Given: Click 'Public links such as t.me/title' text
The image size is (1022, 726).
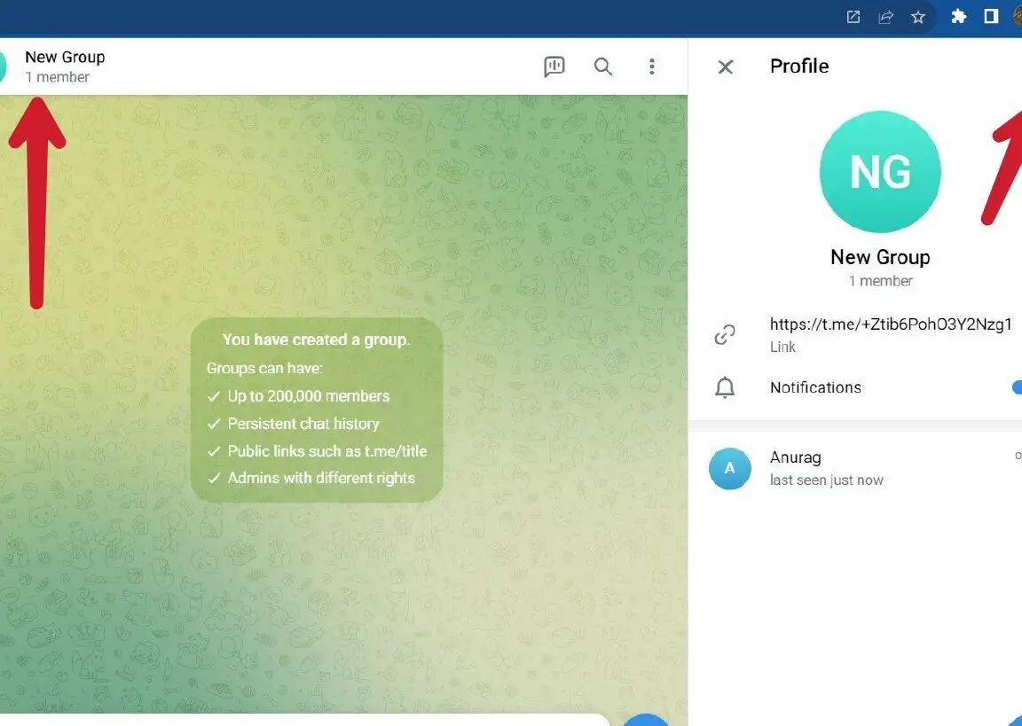Looking at the screenshot, I should click(x=327, y=451).
